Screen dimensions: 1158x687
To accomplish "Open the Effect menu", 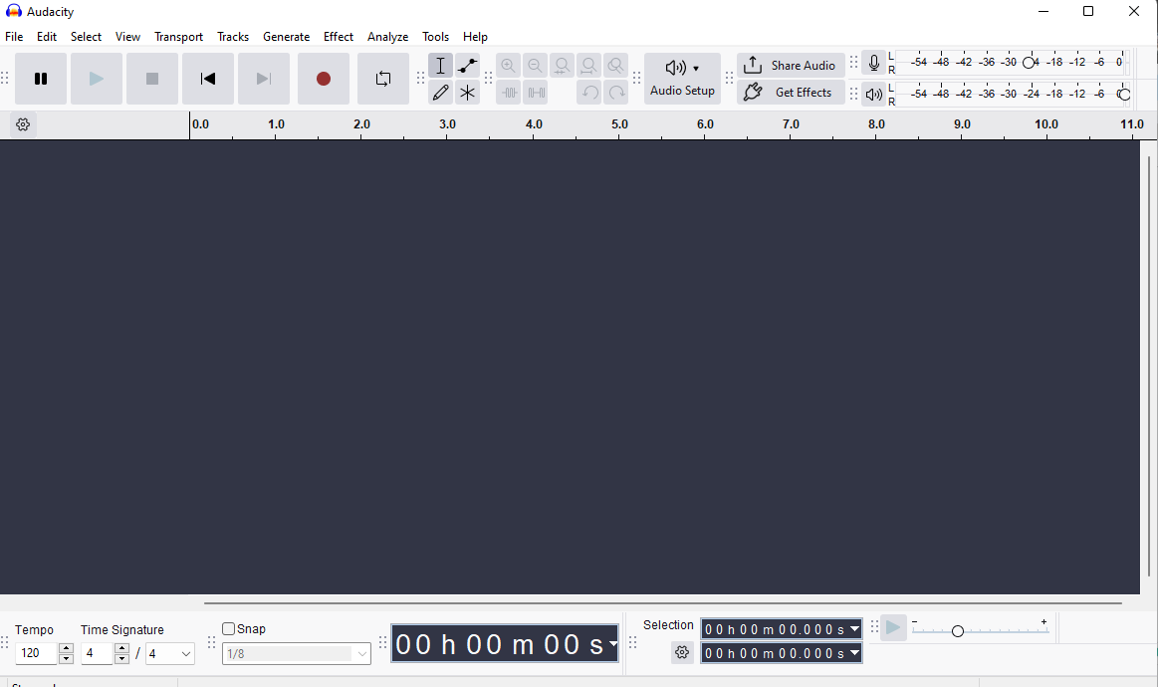I will [339, 36].
